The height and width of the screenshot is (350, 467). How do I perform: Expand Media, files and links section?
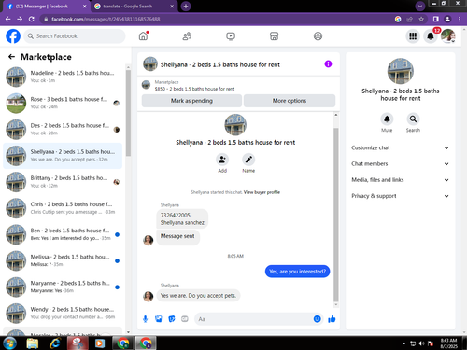click(x=400, y=180)
